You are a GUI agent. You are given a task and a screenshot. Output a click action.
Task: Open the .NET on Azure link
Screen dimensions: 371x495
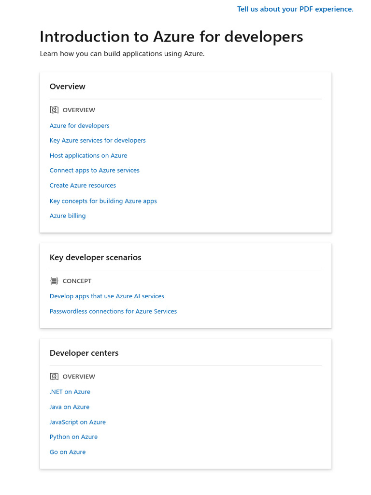click(x=70, y=392)
